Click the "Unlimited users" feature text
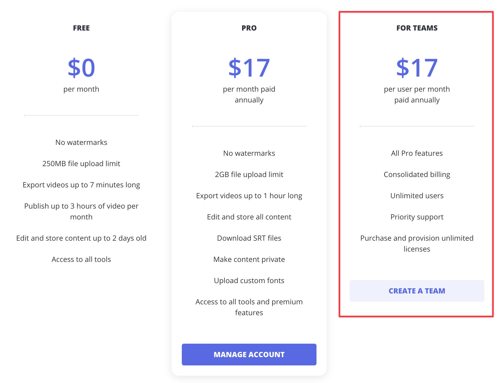This screenshot has height=383, width=504. click(417, 196)
